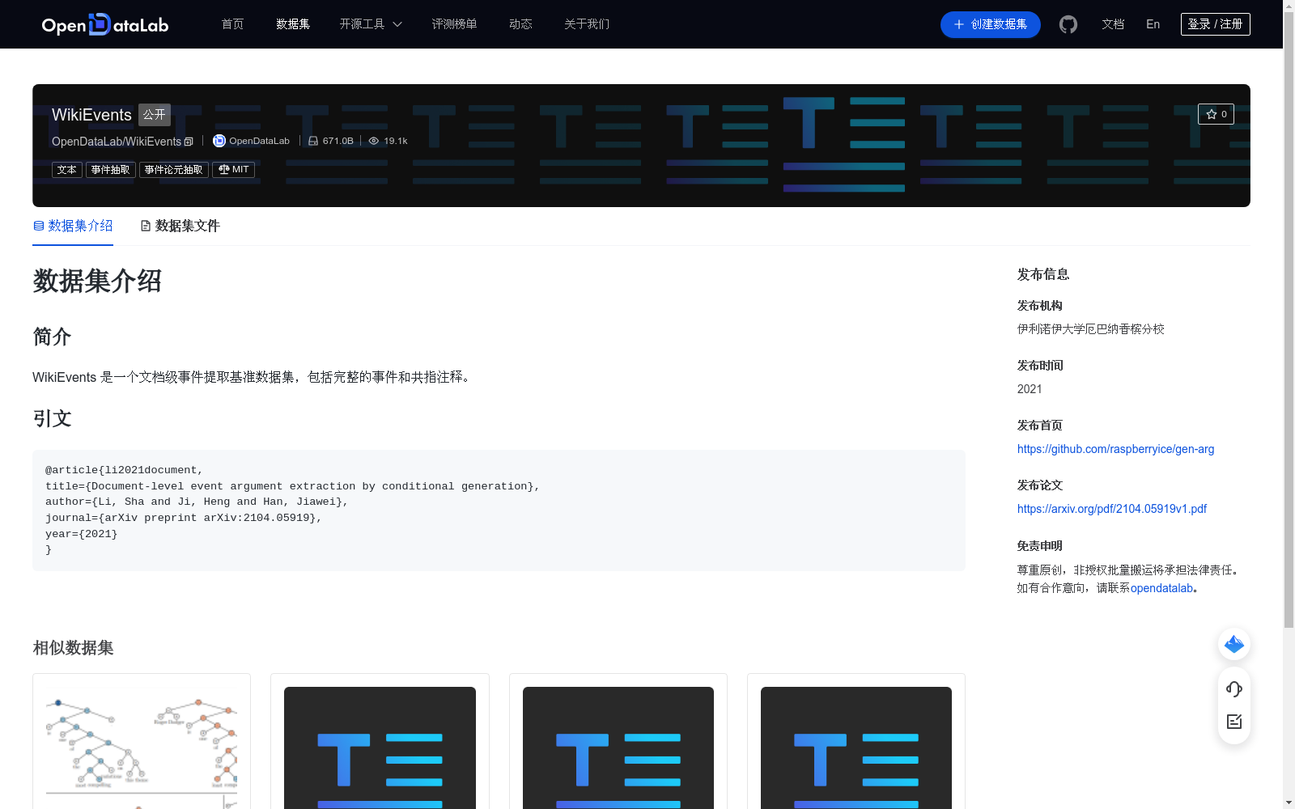
Task: Star the WikiEvents dataset
Action: point(1216,114)
